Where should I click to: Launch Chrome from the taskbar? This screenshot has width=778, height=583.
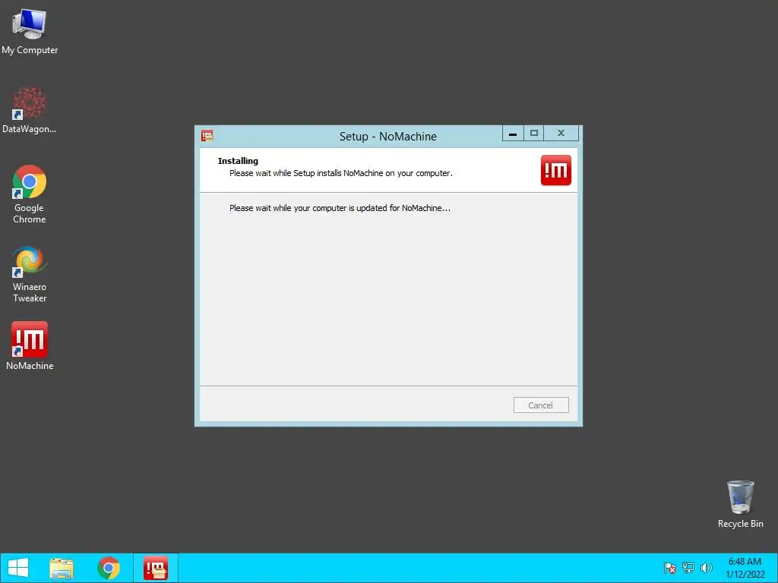109,568
